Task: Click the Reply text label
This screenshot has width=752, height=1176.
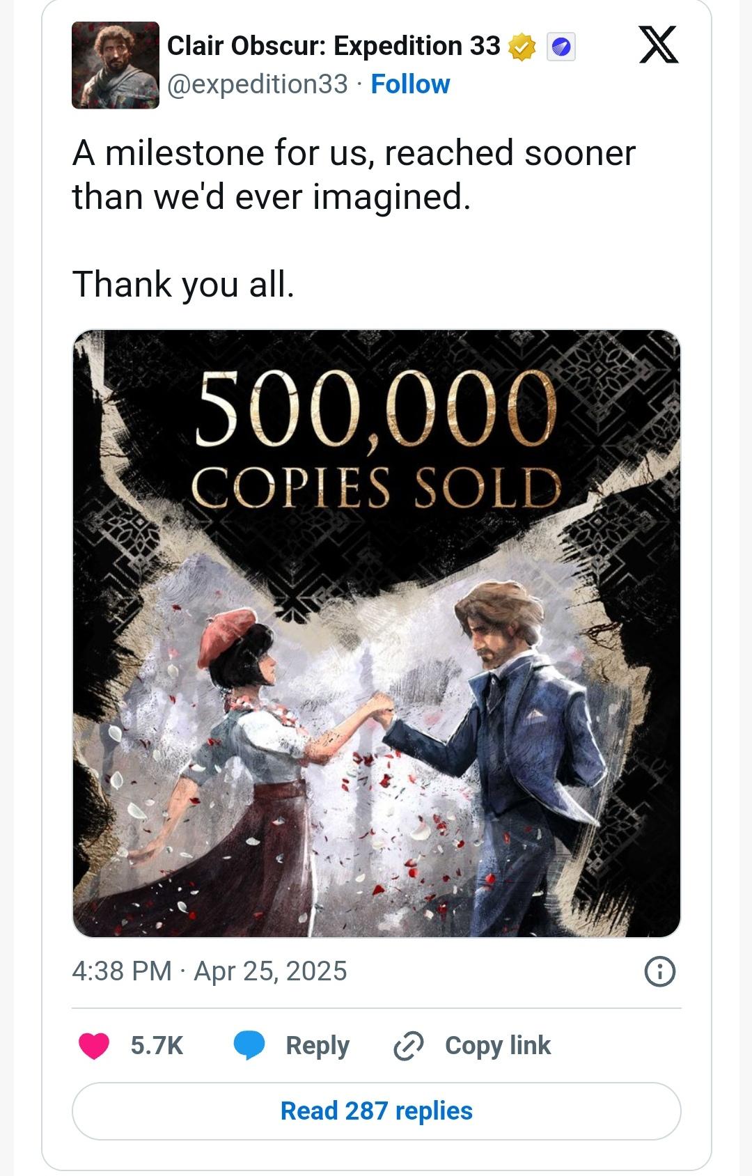Action: tap(318, 1046)
